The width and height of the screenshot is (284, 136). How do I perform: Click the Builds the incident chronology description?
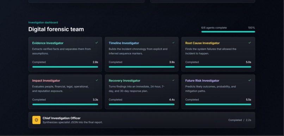(138, 51)
